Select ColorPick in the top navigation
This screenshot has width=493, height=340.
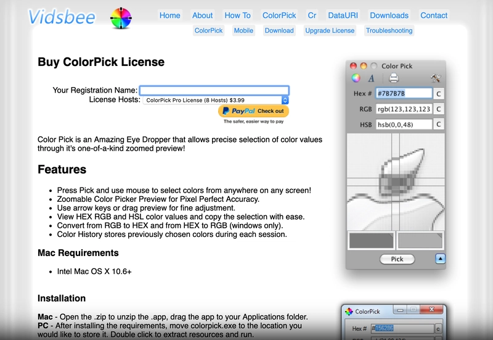coord(279,15)
